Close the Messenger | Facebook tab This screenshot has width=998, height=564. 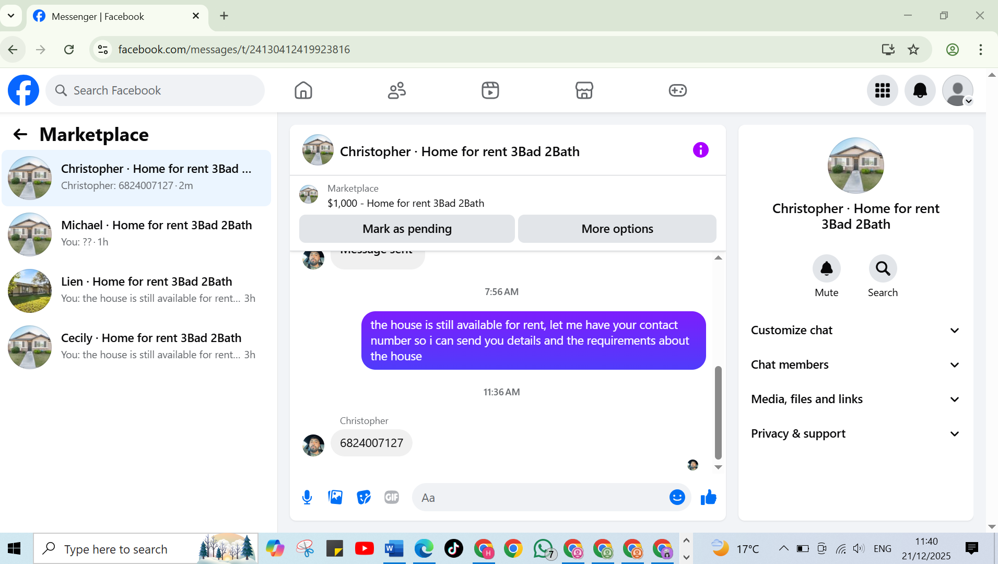[196, 16]
